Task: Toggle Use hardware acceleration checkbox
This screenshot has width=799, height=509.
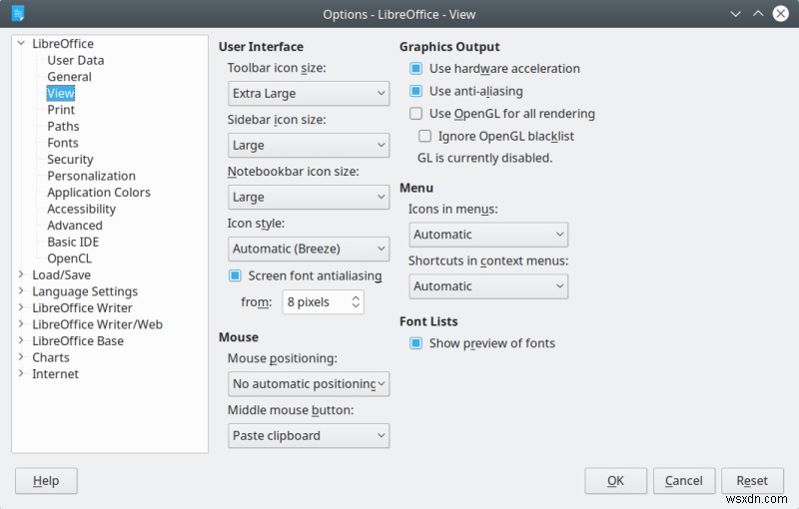Action: click(415, 68)
